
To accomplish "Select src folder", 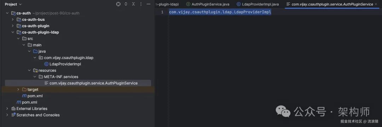I will pos(30,38).
